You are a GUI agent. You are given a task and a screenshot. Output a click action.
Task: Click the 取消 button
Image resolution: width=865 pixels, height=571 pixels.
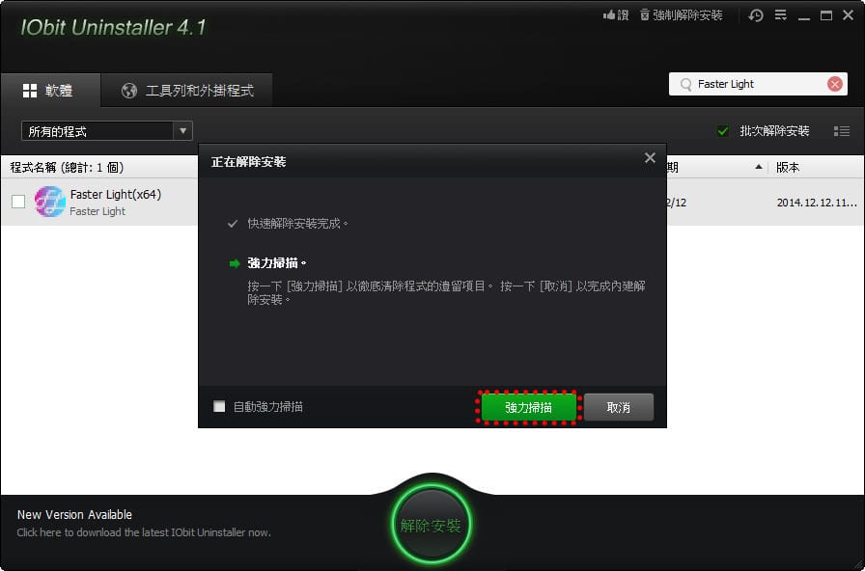coord(619,407)
